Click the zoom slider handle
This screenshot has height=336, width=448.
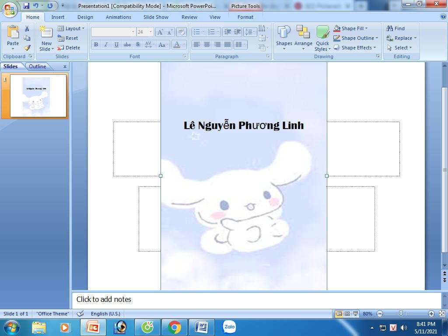(401, 313)
